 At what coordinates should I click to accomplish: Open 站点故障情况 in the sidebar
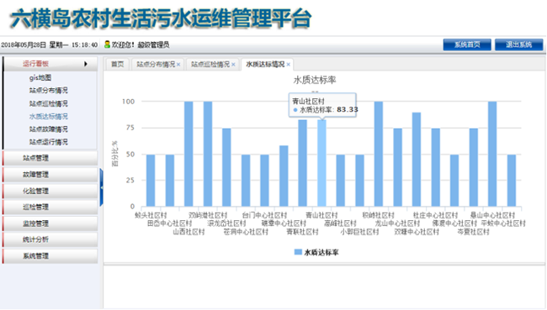click(x=49, y=129)
